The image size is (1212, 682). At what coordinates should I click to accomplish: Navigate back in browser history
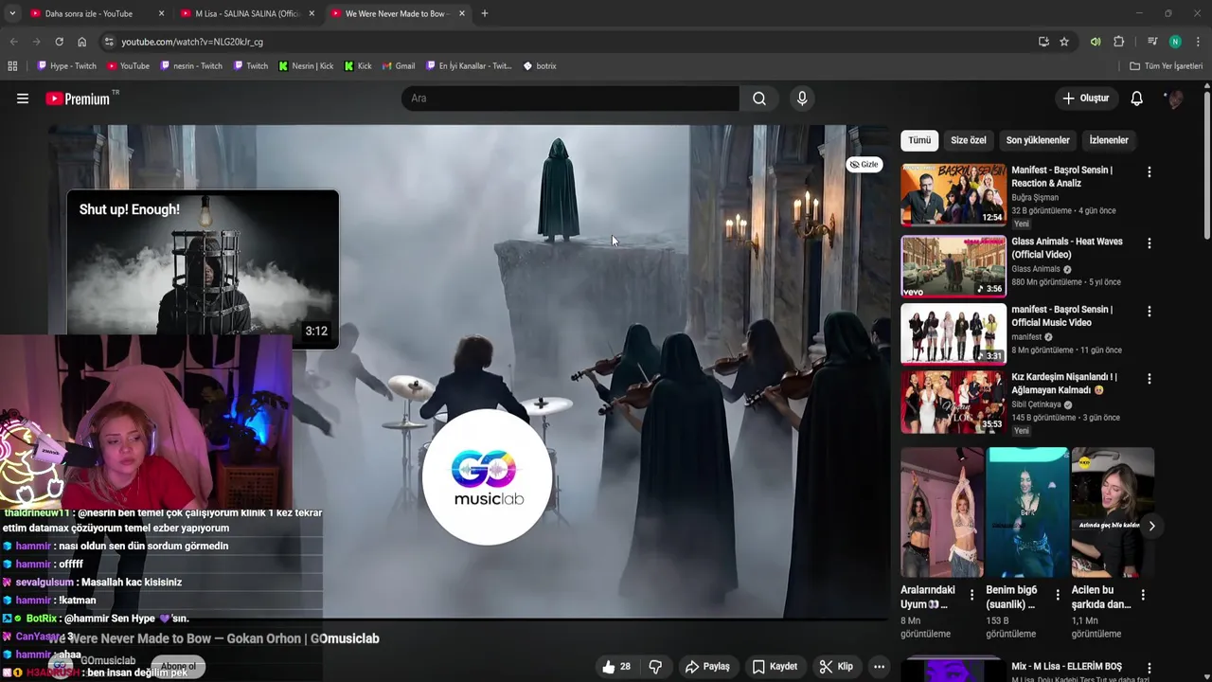[13, 42]
